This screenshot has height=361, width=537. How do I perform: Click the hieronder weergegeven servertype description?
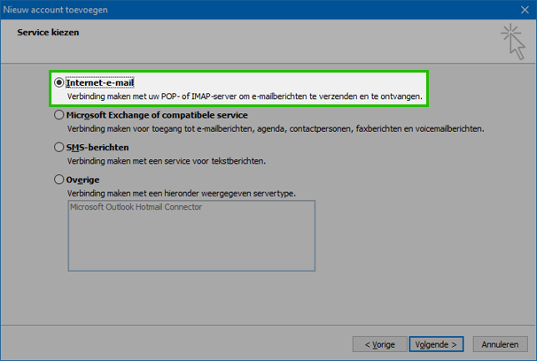click(182, 194)
